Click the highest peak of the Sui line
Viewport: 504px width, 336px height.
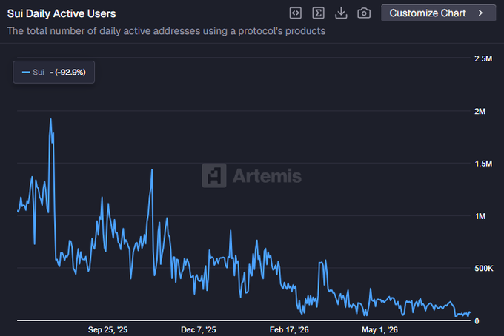click(51, 120)
